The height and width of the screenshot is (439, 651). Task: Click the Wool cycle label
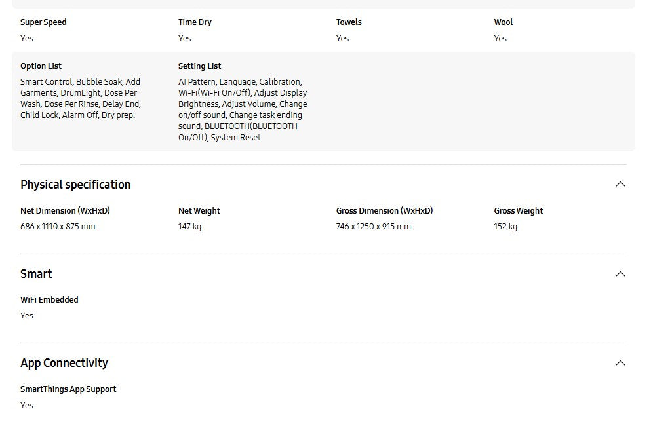(503, 22)
